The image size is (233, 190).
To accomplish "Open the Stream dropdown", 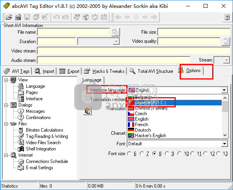I will [x=222, y=60].
